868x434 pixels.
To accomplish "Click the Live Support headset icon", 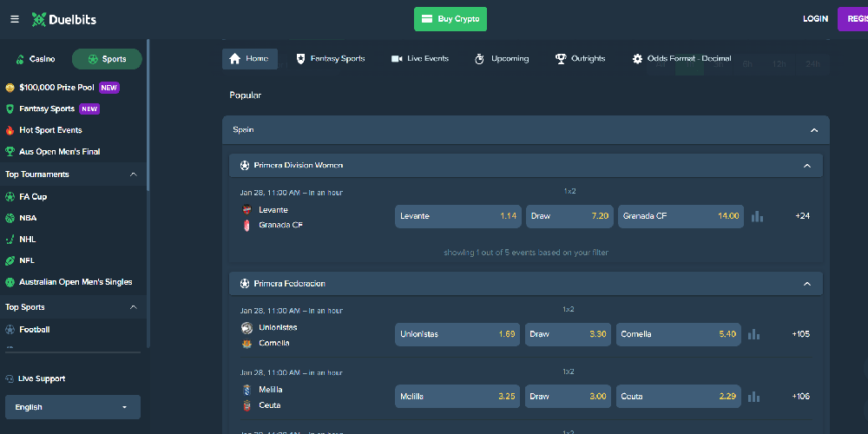I will [10, 379].
